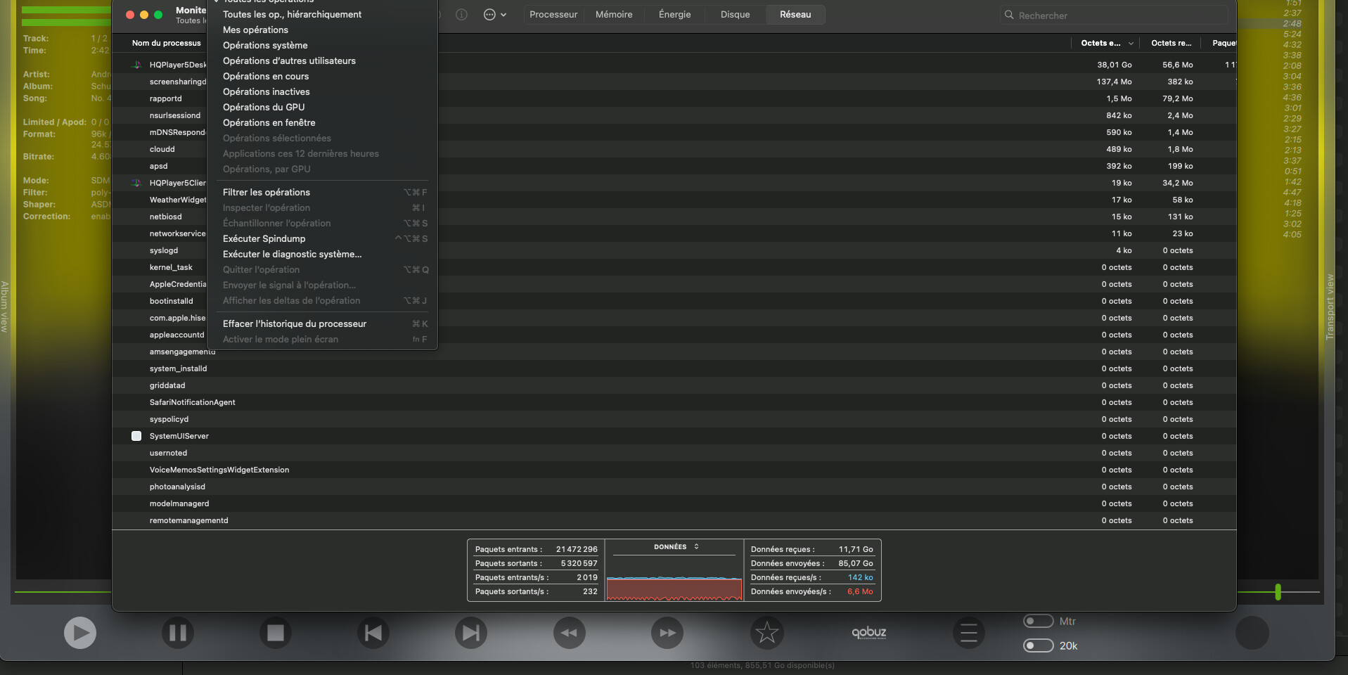Sort by Octets envoyés column header
This screenshot has width=1348, height=675.
click(1105, 43)
